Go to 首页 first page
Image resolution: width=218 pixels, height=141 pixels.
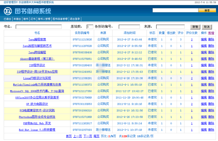coord(69,136)
